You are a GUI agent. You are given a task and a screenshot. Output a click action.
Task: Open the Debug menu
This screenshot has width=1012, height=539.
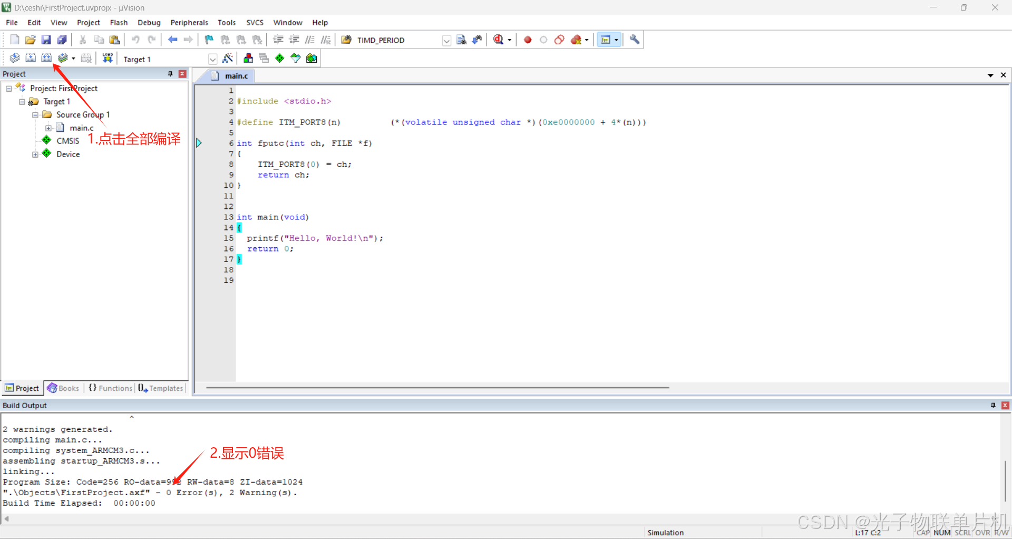[x=149, y=23]
